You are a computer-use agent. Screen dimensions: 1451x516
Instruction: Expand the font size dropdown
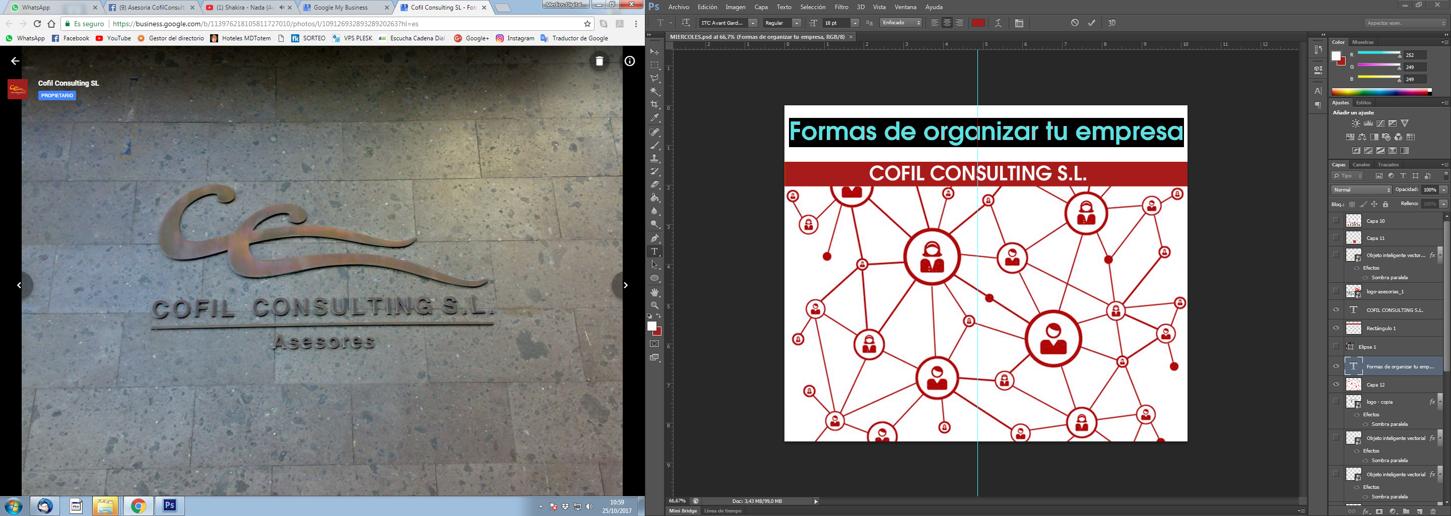[x=855, y=23]
